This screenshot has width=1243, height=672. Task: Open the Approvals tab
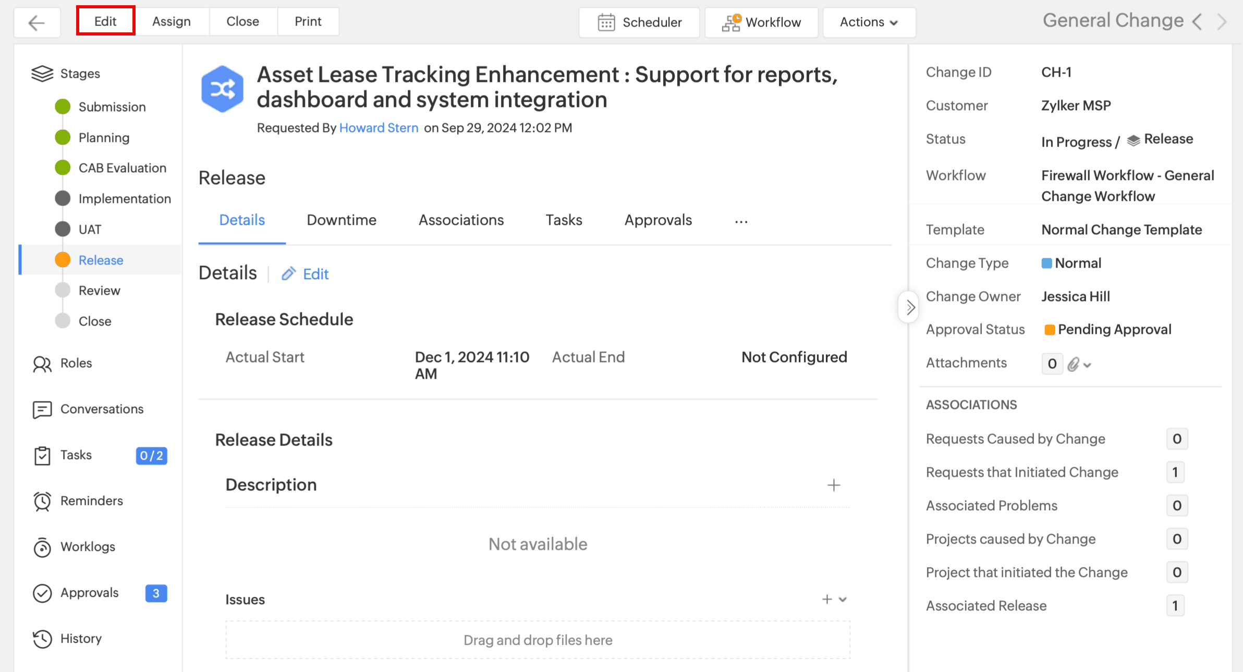[658, 220]
